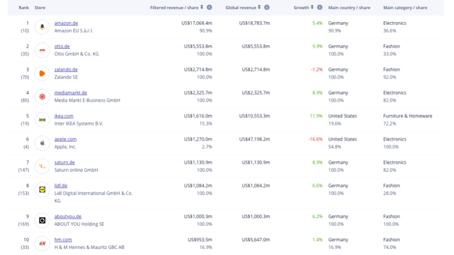Click the H&M logo icon

coord(42,243)
